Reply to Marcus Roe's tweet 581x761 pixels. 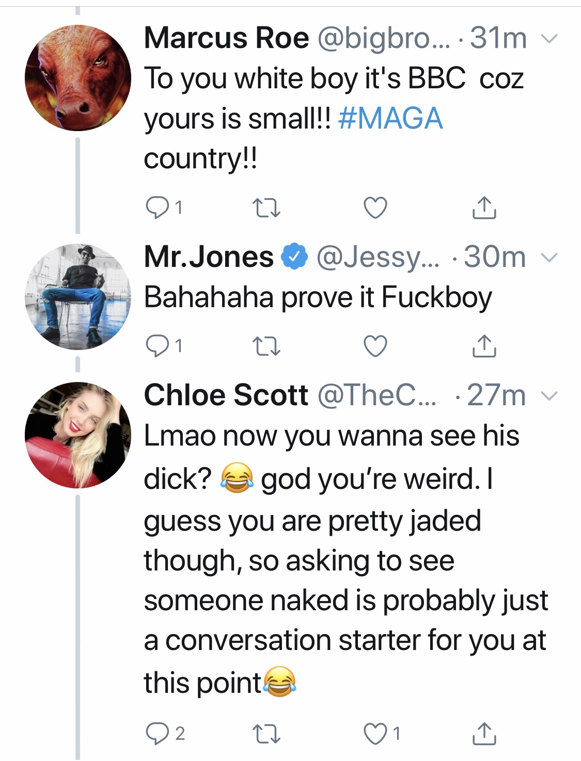(154, 208)
